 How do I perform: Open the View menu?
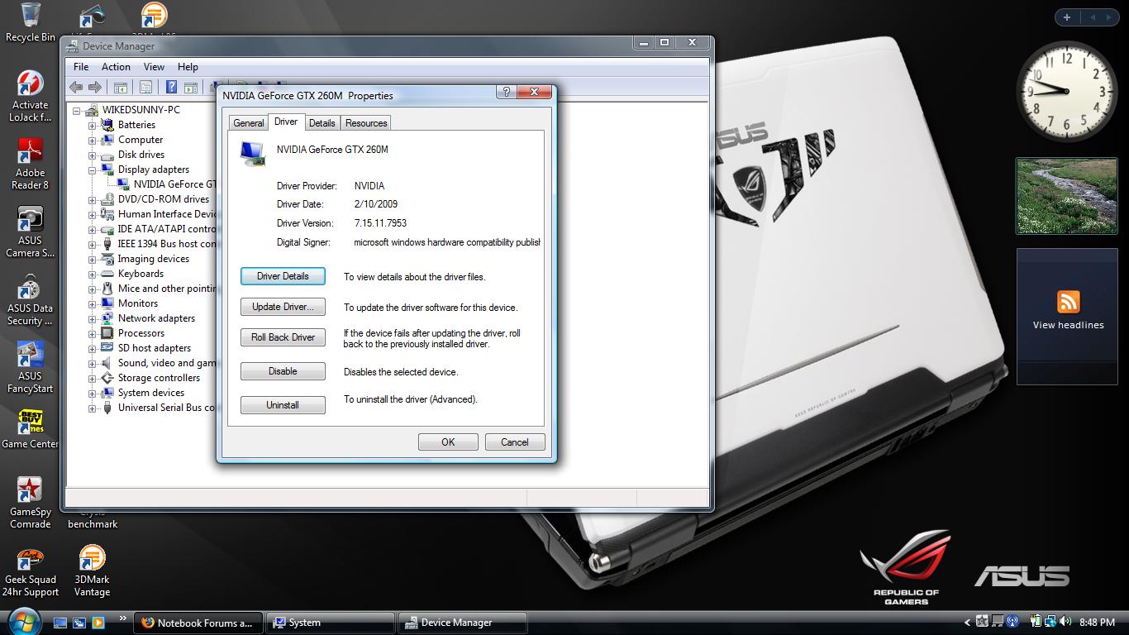154,67
